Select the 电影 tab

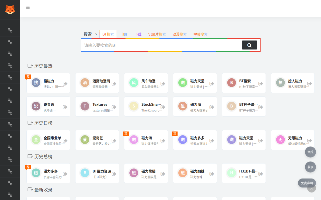(x=124, y=34)
